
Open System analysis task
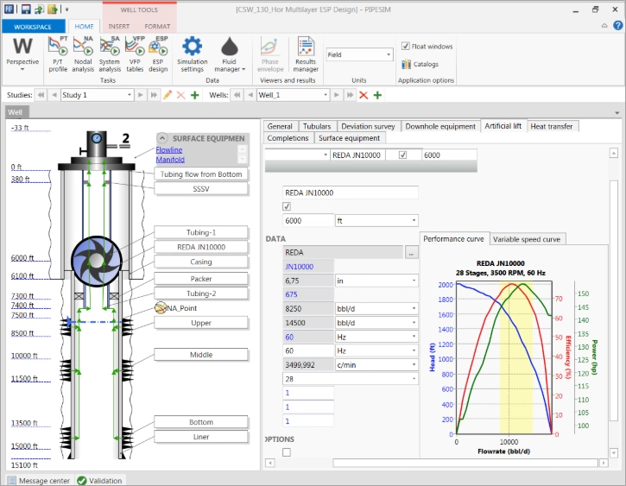coord(110,54)
